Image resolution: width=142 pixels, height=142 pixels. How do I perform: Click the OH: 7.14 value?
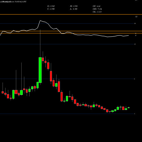point(97,9)
